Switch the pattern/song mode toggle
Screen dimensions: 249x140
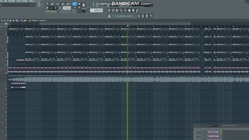[x=47, y=8]
